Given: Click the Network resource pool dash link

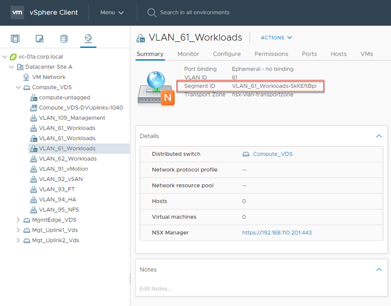Looking at the screenshot, I should tap(244, 186).
